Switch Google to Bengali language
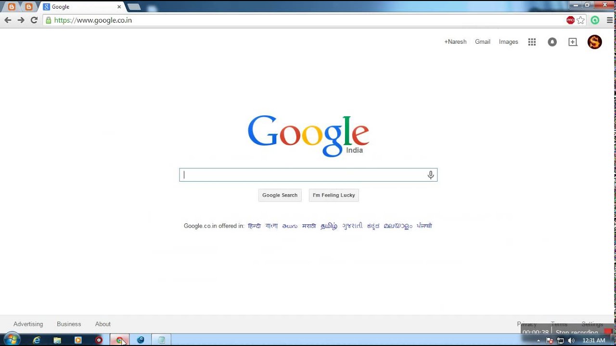 pos(271,226)
